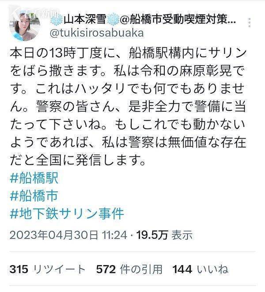The image size is (265, 292).
Task: Open the #船橋市 hashtag
Action: point(34,196)
